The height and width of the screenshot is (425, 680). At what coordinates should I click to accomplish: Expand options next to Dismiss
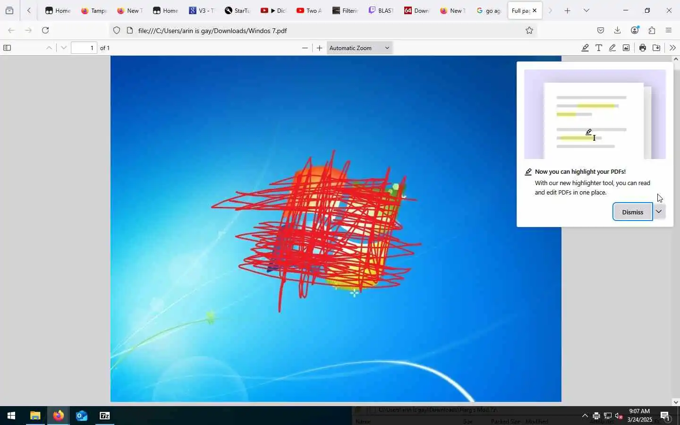[x=659, y=212]
